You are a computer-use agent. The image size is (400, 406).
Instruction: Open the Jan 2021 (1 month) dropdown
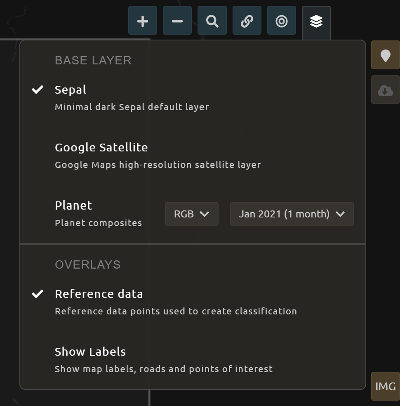click(x=291, y=214)
